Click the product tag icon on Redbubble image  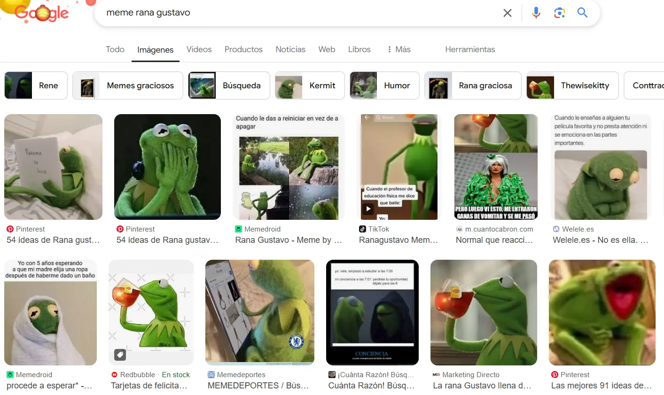[x=120, y=355]
